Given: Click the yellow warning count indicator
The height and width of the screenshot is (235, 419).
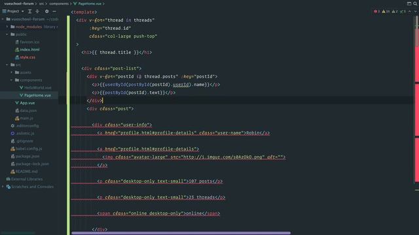Looking at the screenshot, I should point(386,12).
